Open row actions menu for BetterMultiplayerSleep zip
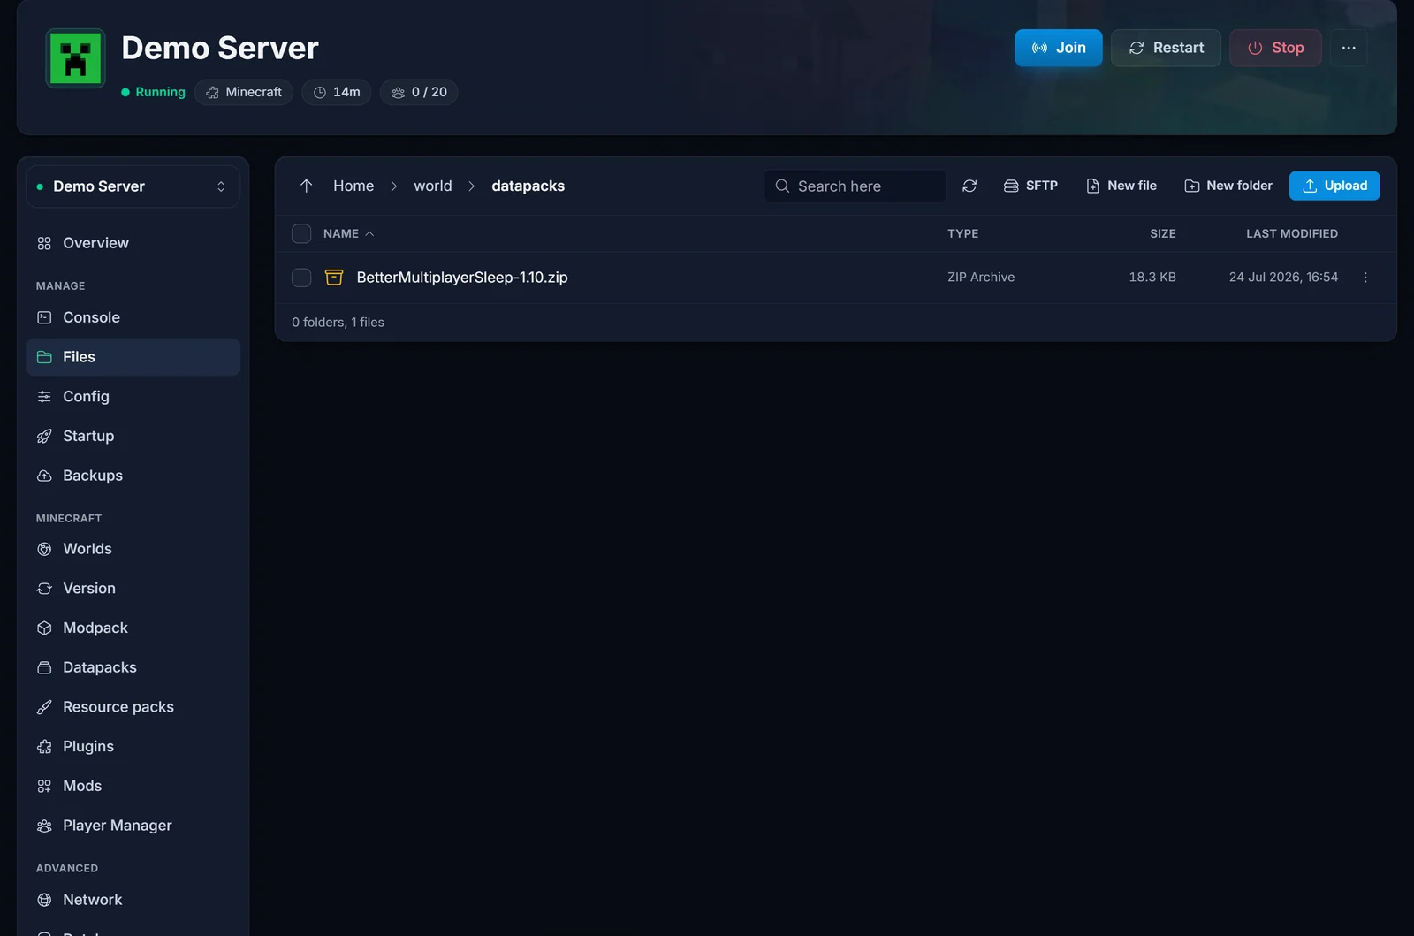 point(1365,278)
